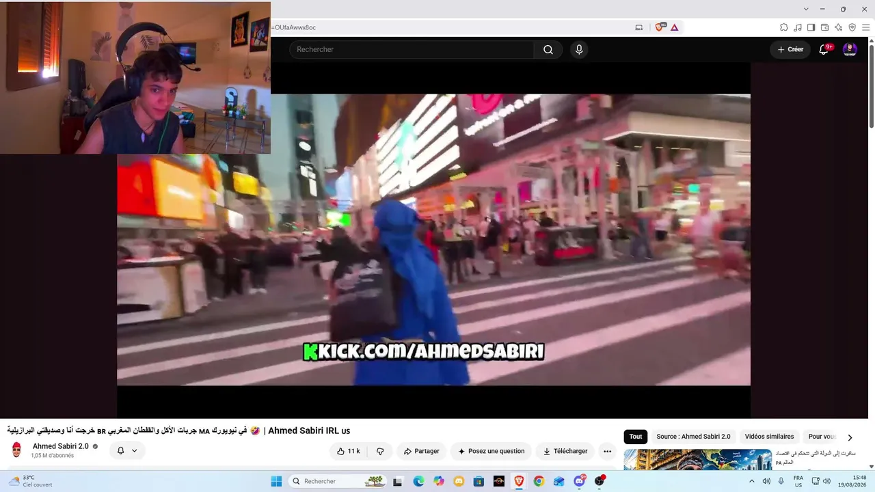Click the Brave Rewards triangle icon
This screenshot has width=875, height=492.
(675, 27)
